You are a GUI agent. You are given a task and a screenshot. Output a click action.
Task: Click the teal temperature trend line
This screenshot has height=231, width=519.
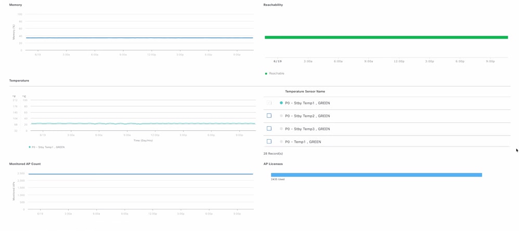(143, 124)
